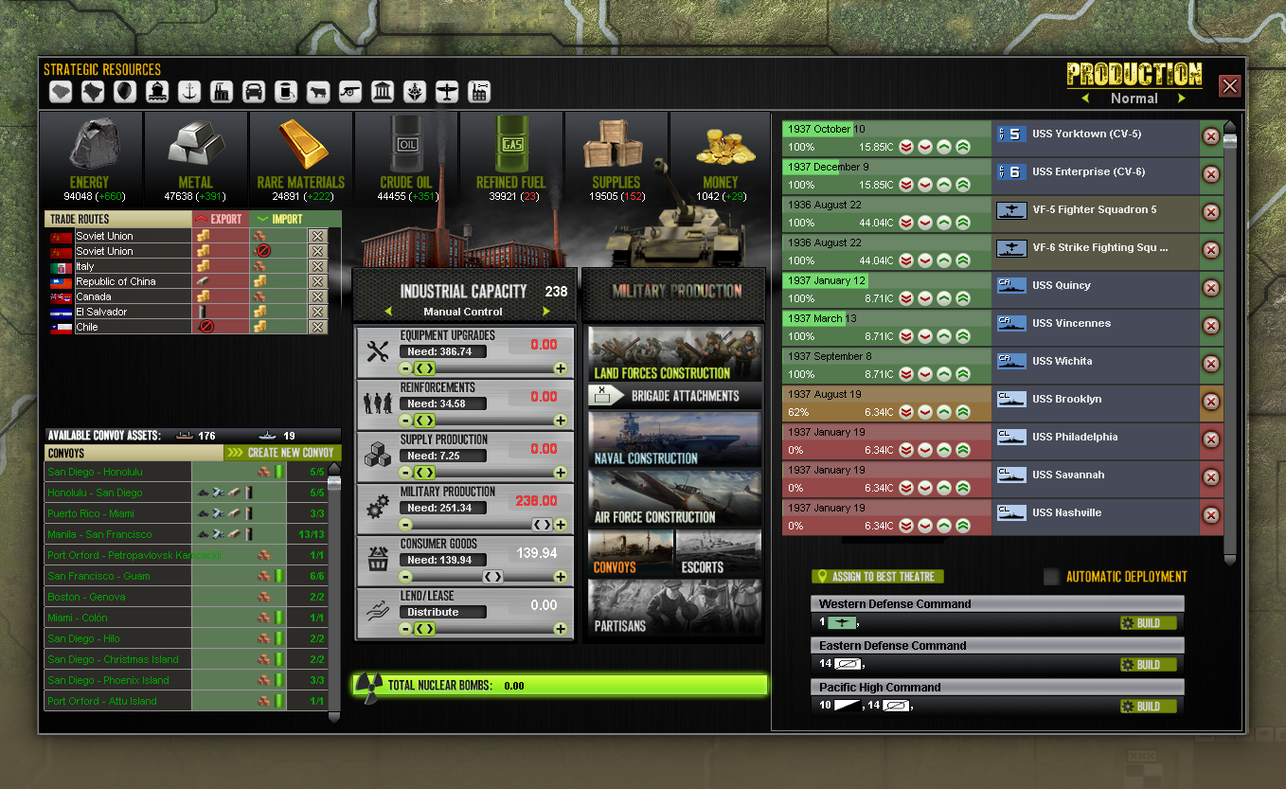Click Create New Convoy
Screen dimensions: 1286x789
pyautogui.click(x=282, y=453)
